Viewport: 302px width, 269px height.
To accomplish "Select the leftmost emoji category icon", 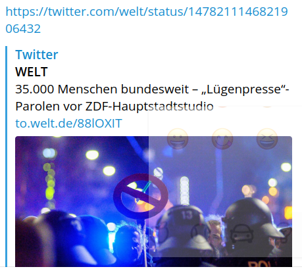I will [x=161, y=233].
